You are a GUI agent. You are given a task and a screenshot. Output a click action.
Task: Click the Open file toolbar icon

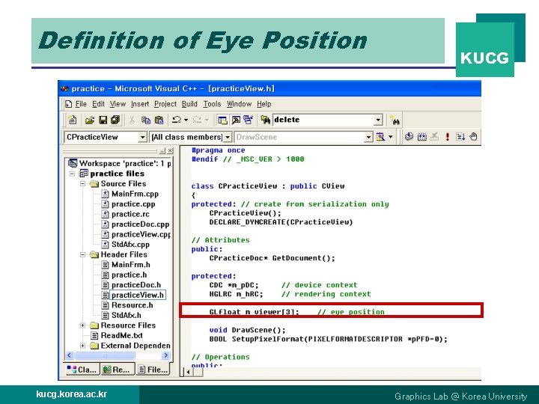90,120
